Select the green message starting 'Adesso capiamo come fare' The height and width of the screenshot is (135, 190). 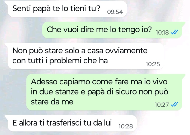pyautogui.click(x=104, y=92)
